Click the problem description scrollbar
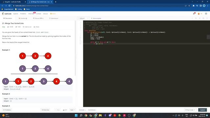210x118 pixels. (x=75, y=48)
